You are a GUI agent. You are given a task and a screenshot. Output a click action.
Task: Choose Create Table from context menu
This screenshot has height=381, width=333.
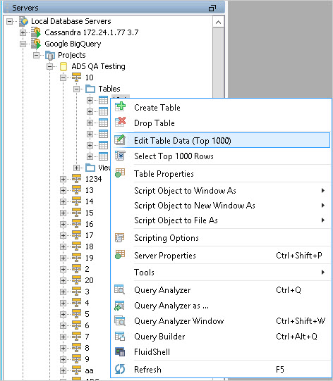222,107
